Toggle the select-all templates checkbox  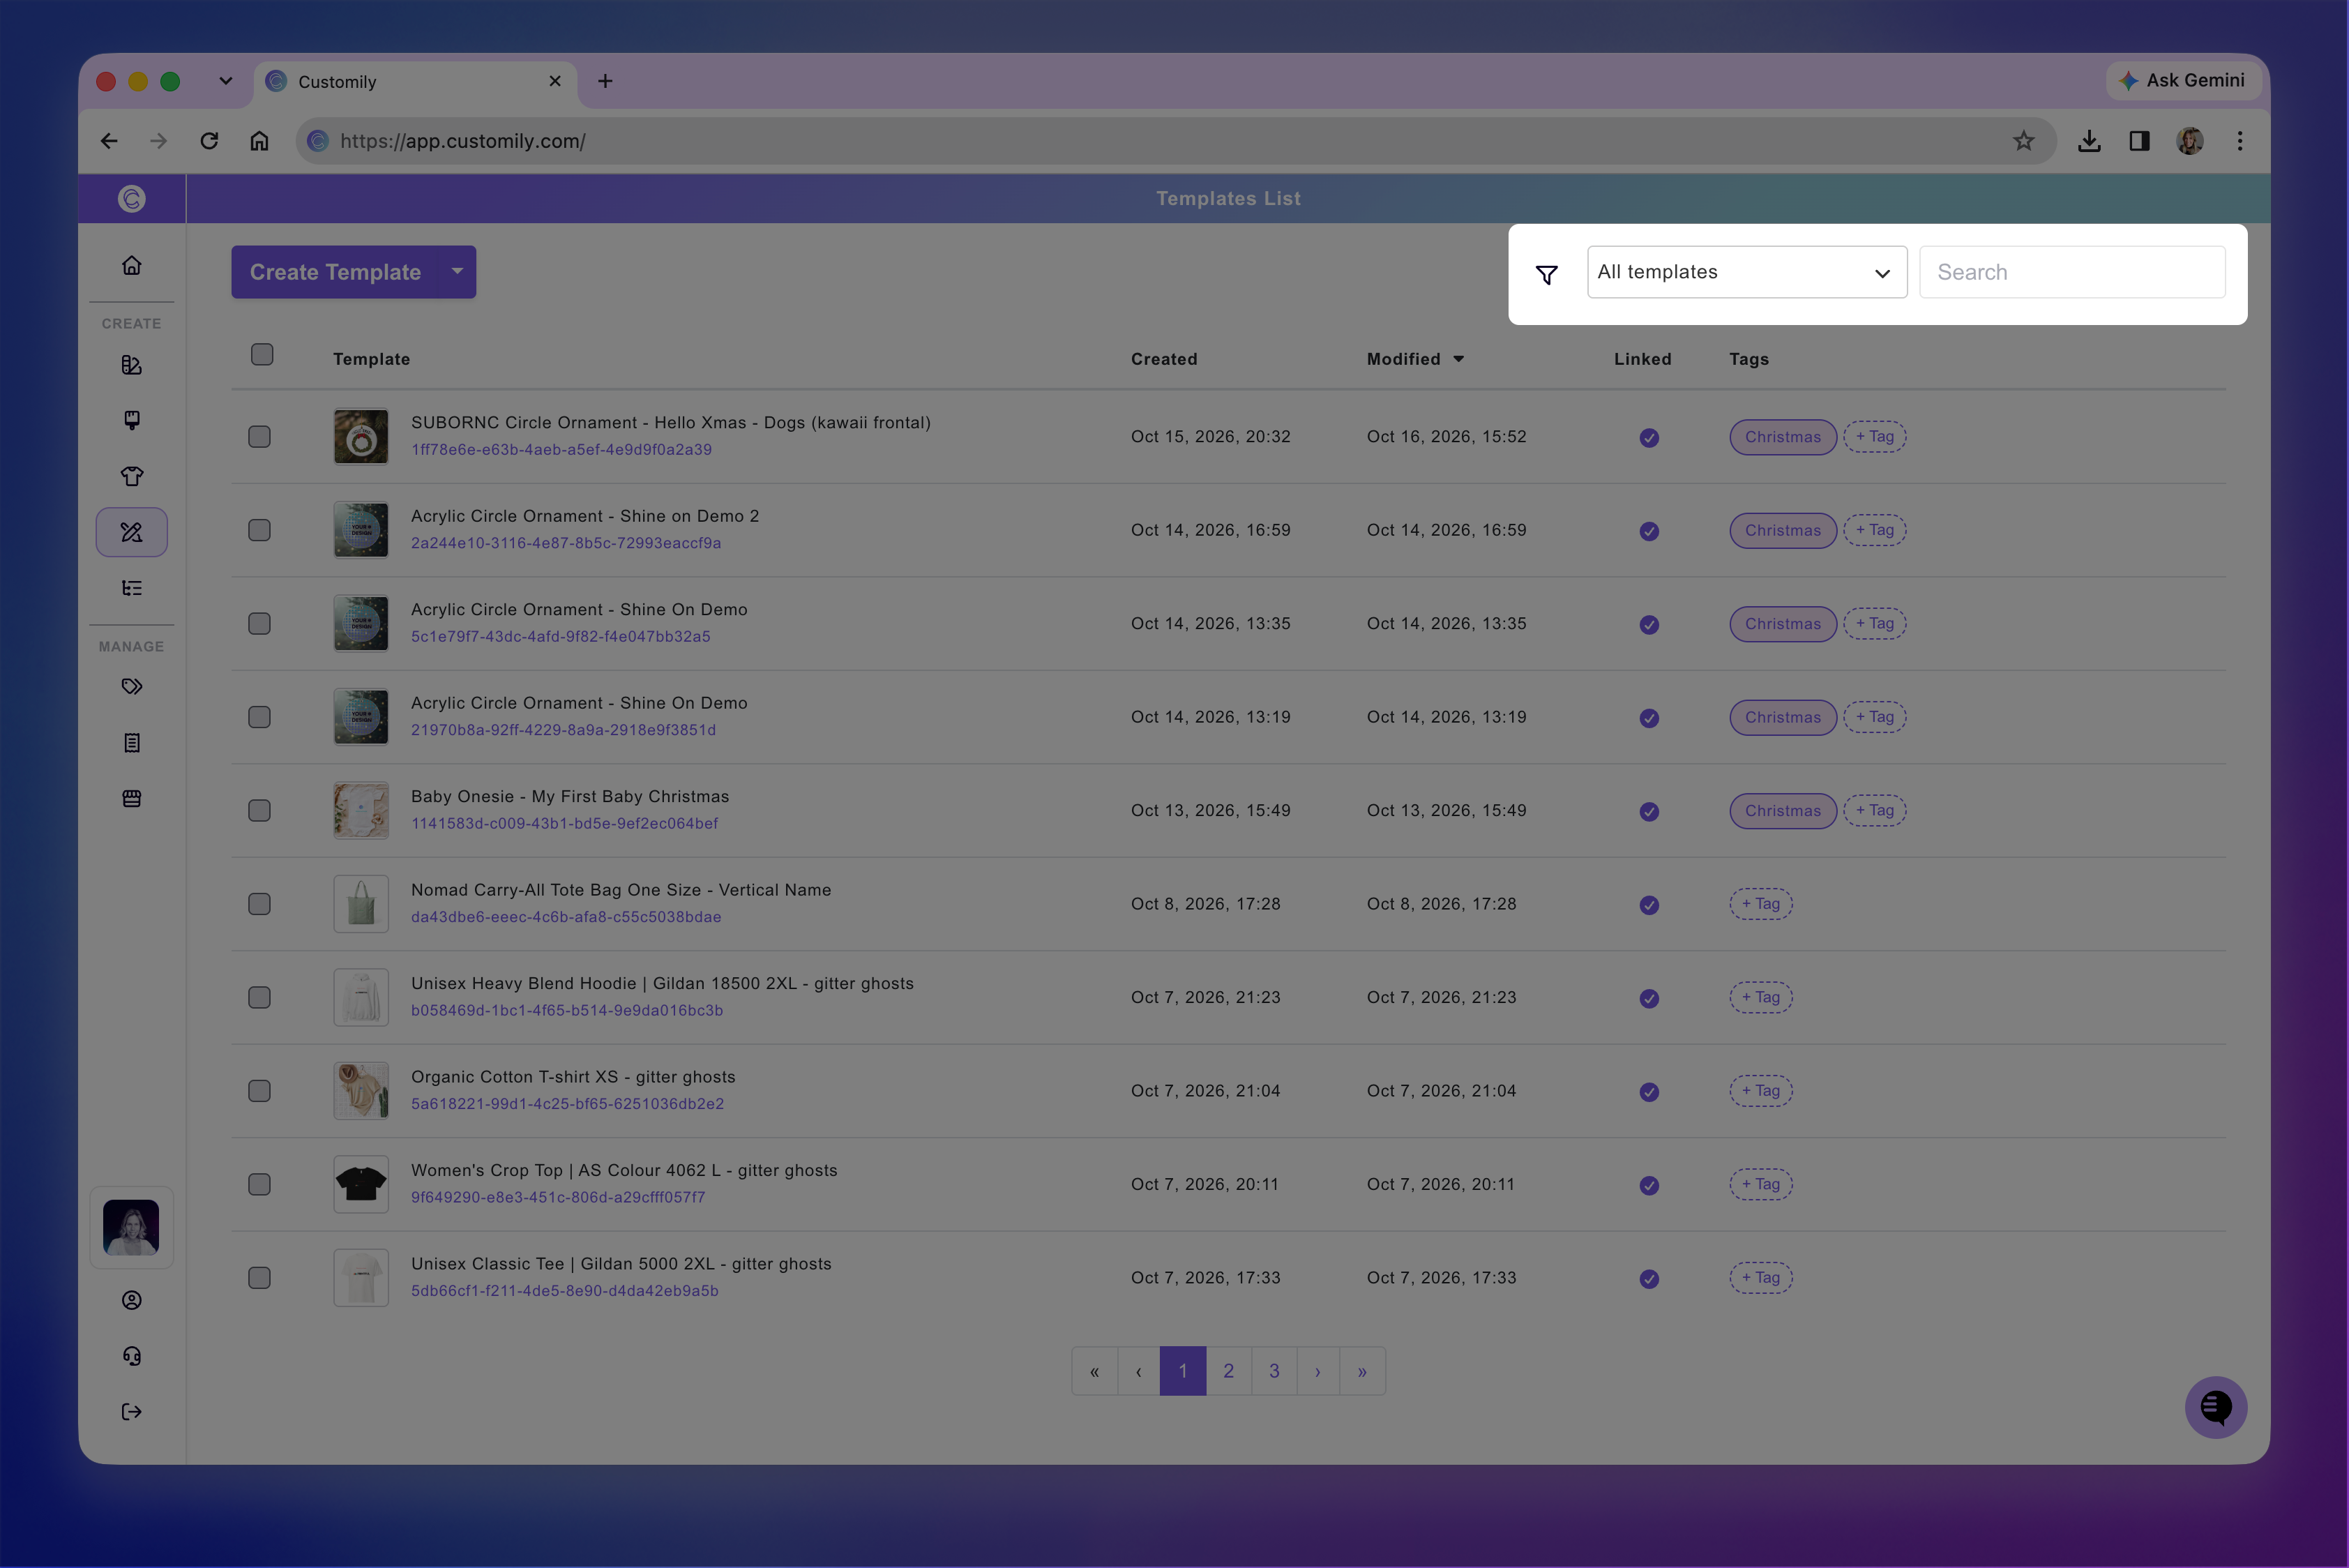pyautogui.click(x=262, y=355)
